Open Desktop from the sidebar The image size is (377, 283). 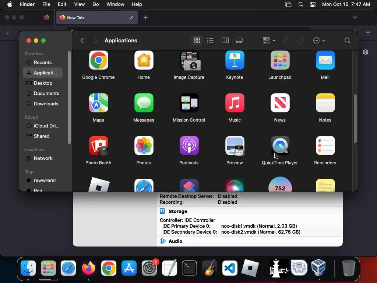click(43, 83)
